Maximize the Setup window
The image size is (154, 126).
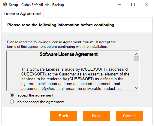[x=133, y=5]
